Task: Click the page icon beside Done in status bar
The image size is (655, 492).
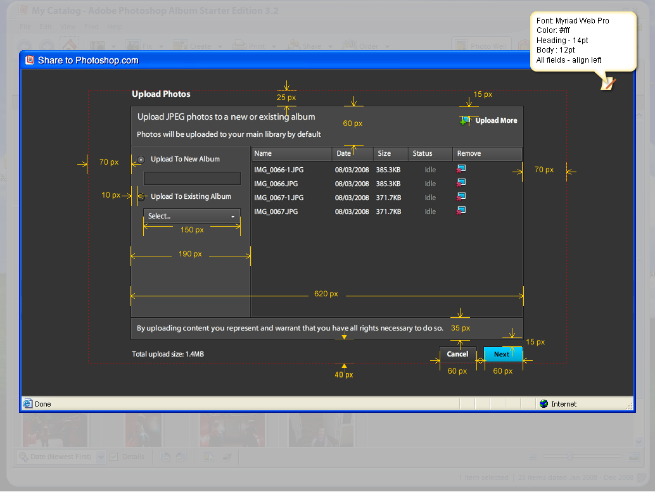Action: coord(28,403)
